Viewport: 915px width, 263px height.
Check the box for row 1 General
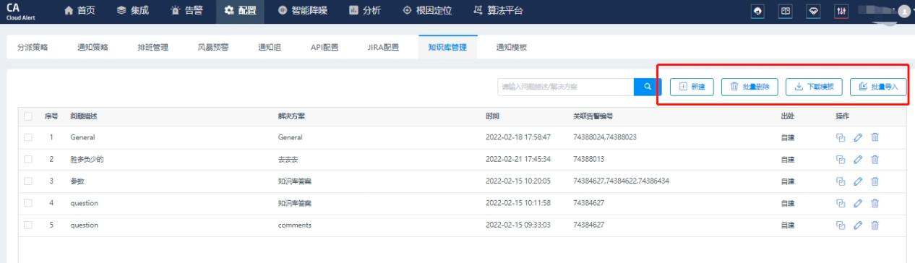click(x=28, y=137)
